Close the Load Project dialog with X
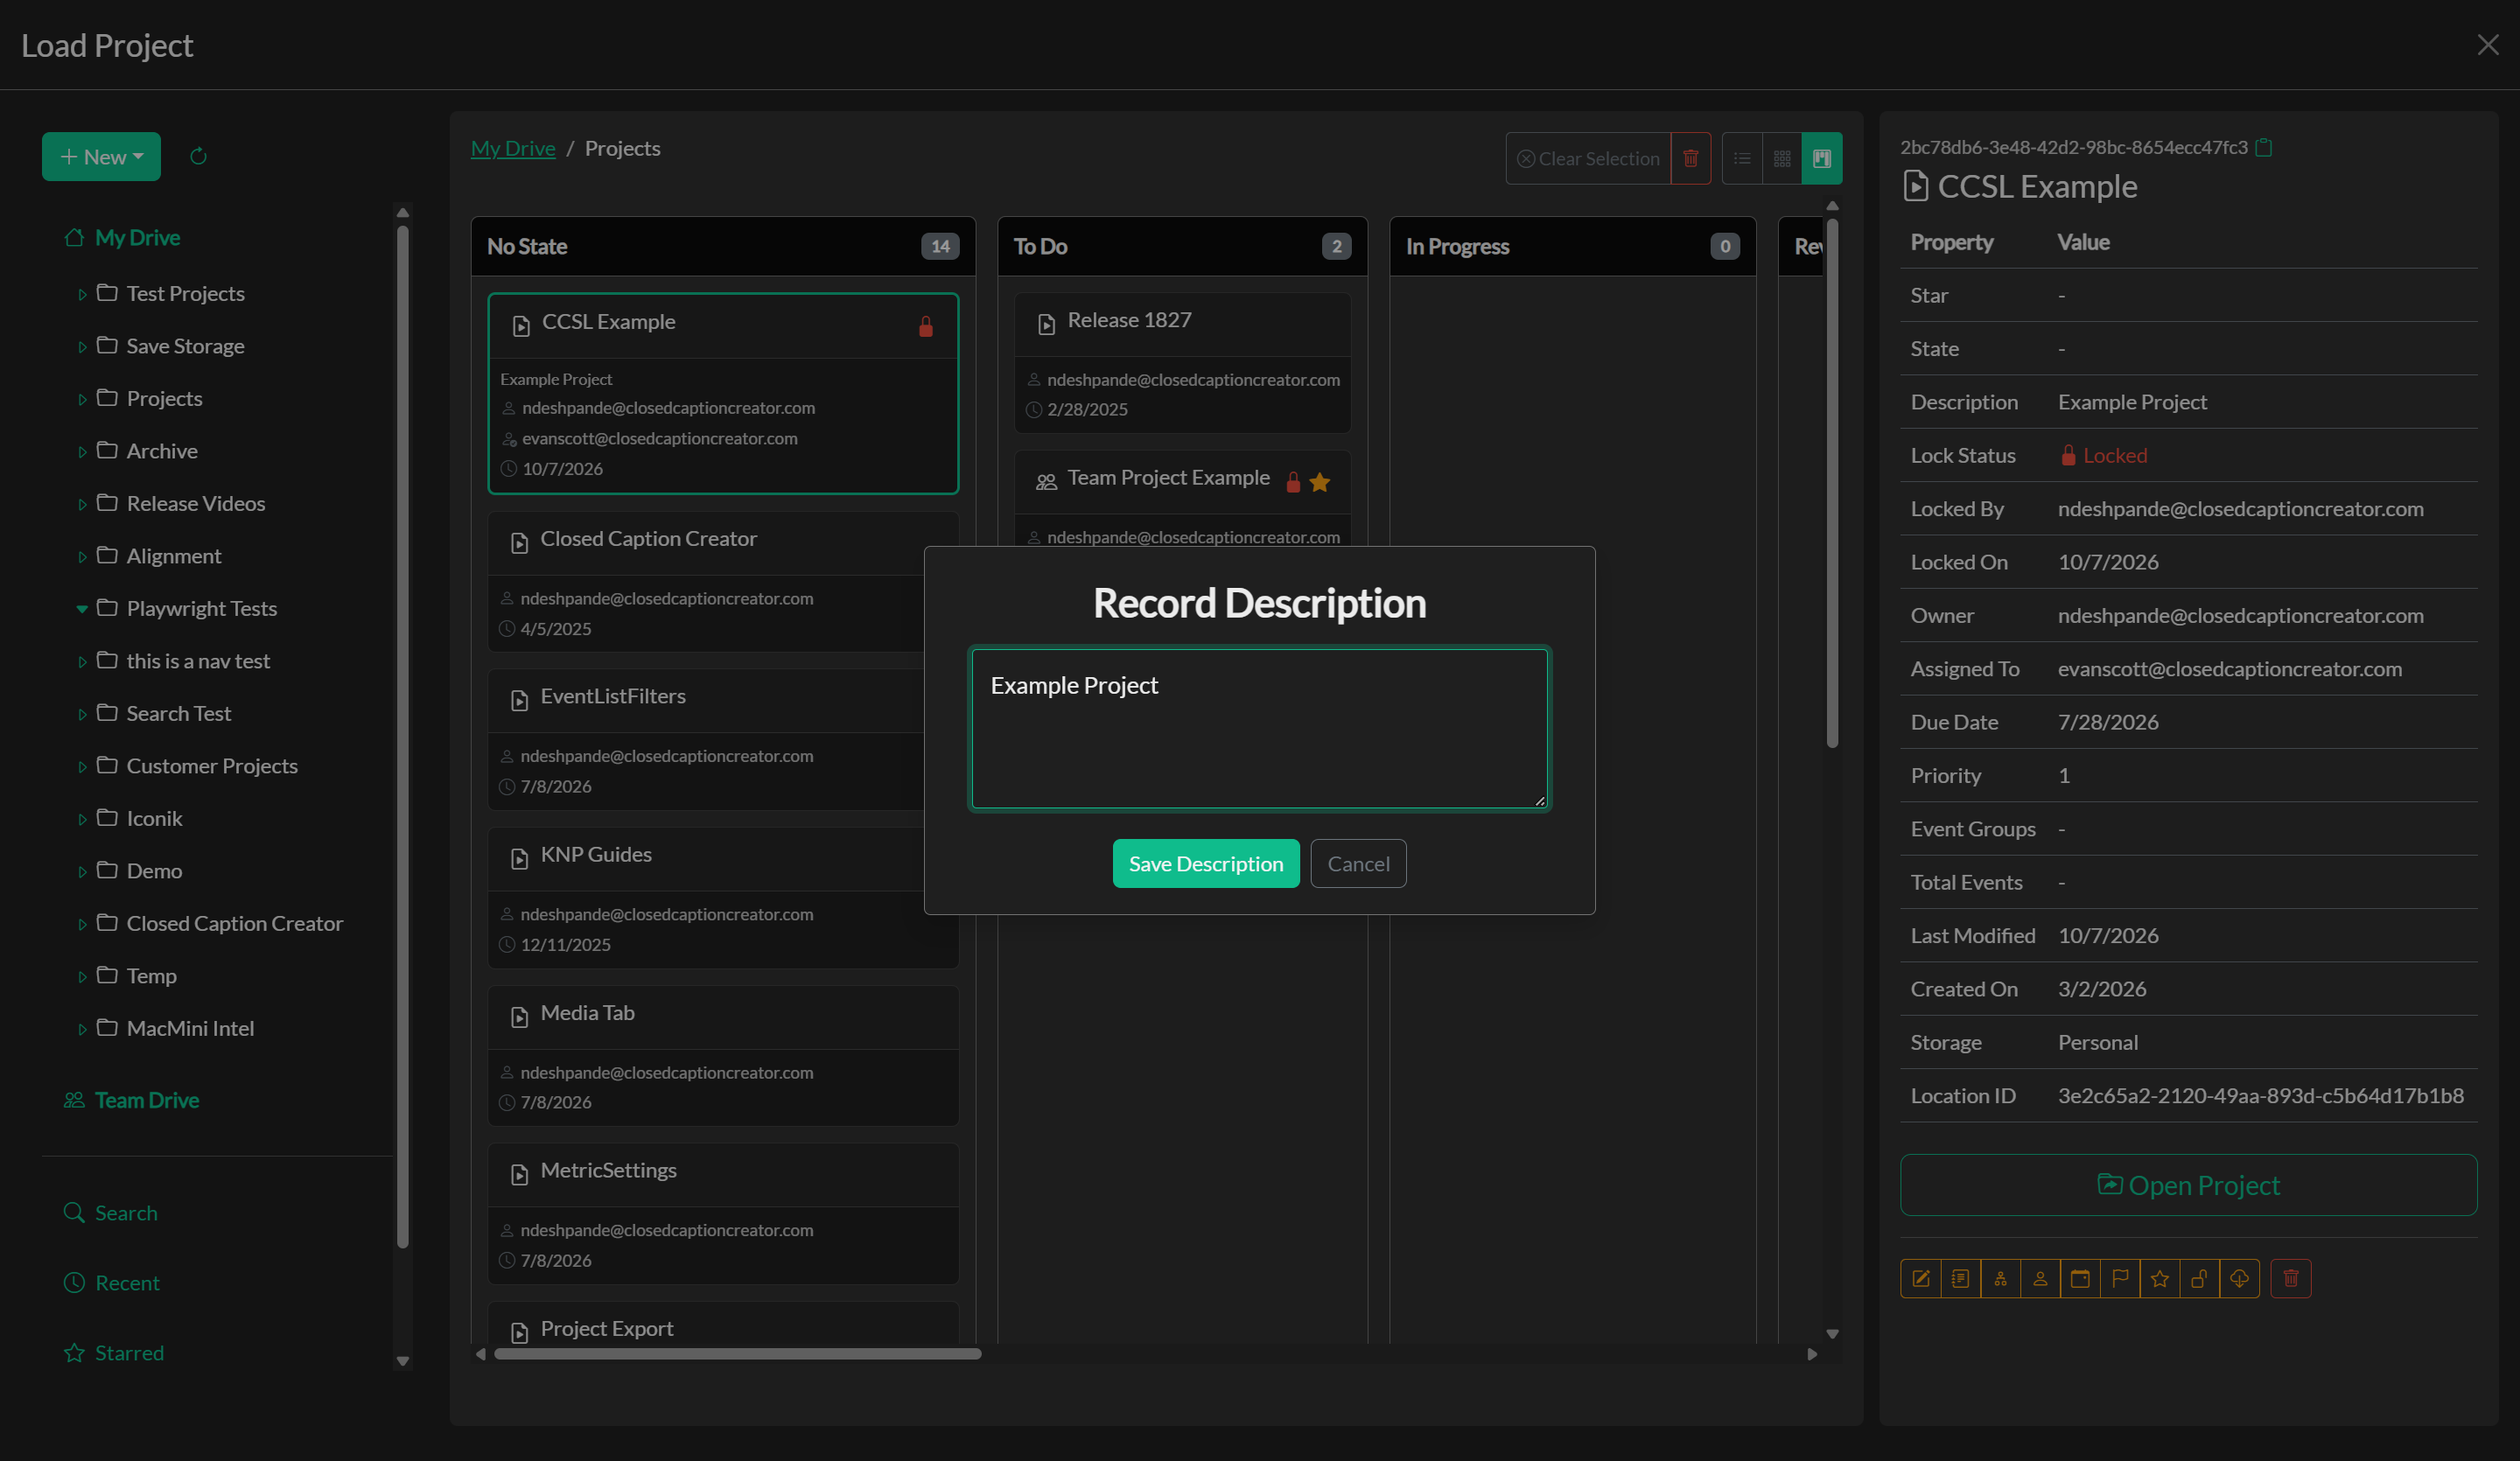 (2488, 45)
